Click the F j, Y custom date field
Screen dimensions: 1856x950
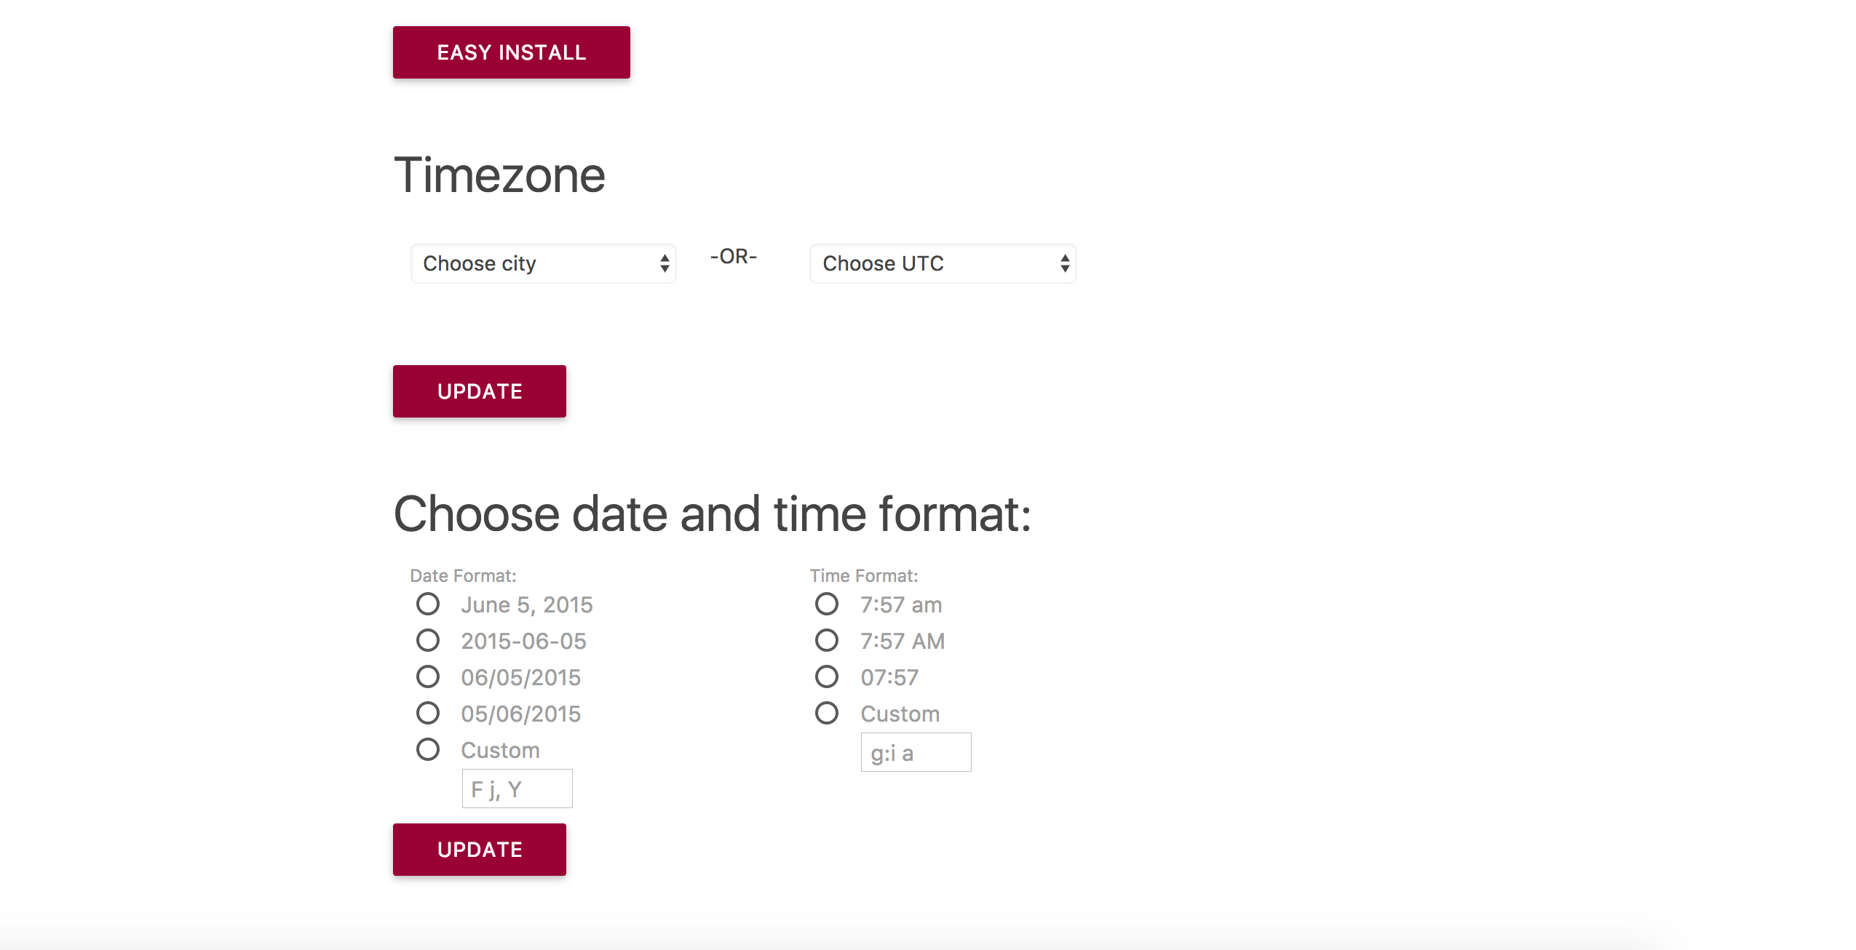(x=517, y=789)
